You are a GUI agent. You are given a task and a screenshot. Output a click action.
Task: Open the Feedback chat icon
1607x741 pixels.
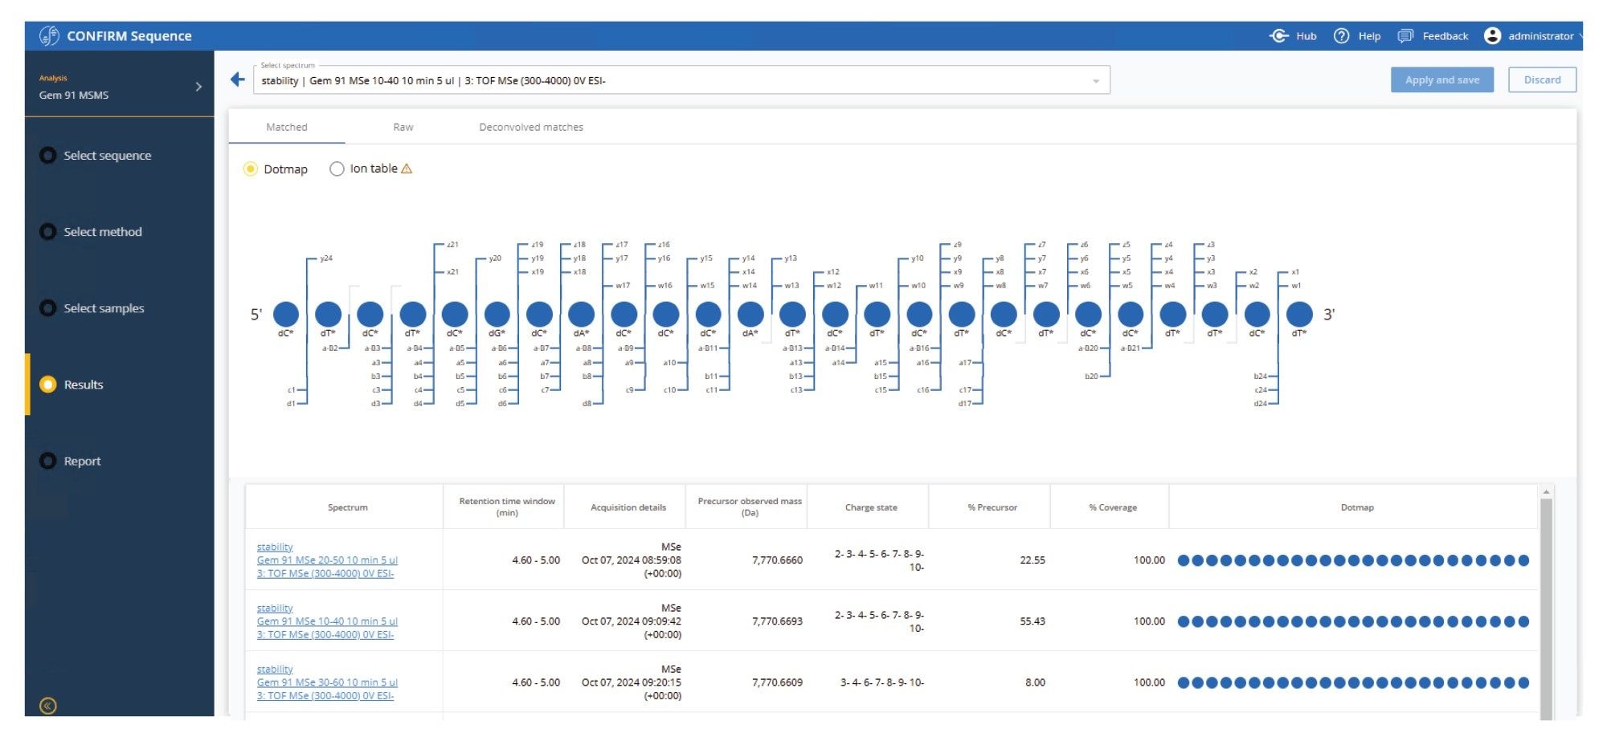click(x=1405, y=36)
